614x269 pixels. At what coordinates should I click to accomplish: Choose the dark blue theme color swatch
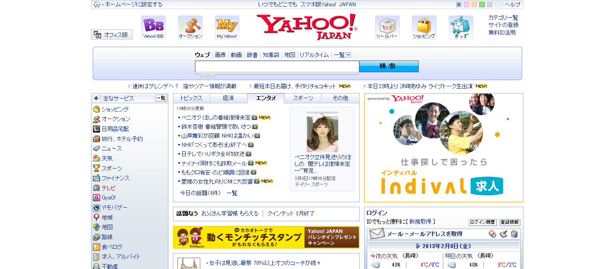pos(459,5)
